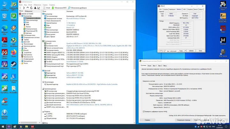230x129 pixels.
Task: Expand the Хранение данных tree node
Action: (x=20, y=46)
